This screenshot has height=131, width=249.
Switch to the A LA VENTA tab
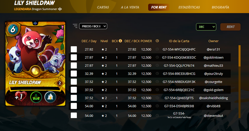click(130, 7)
